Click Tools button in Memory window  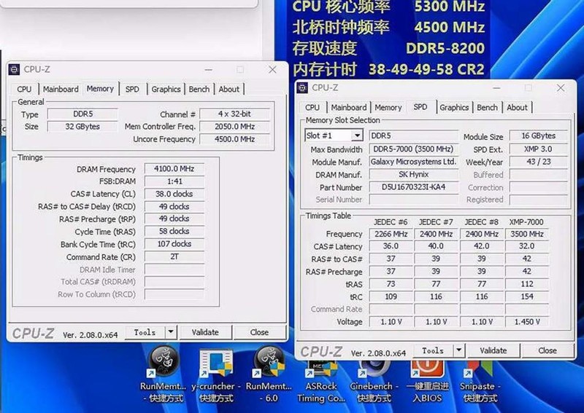(x=145, y=332)
